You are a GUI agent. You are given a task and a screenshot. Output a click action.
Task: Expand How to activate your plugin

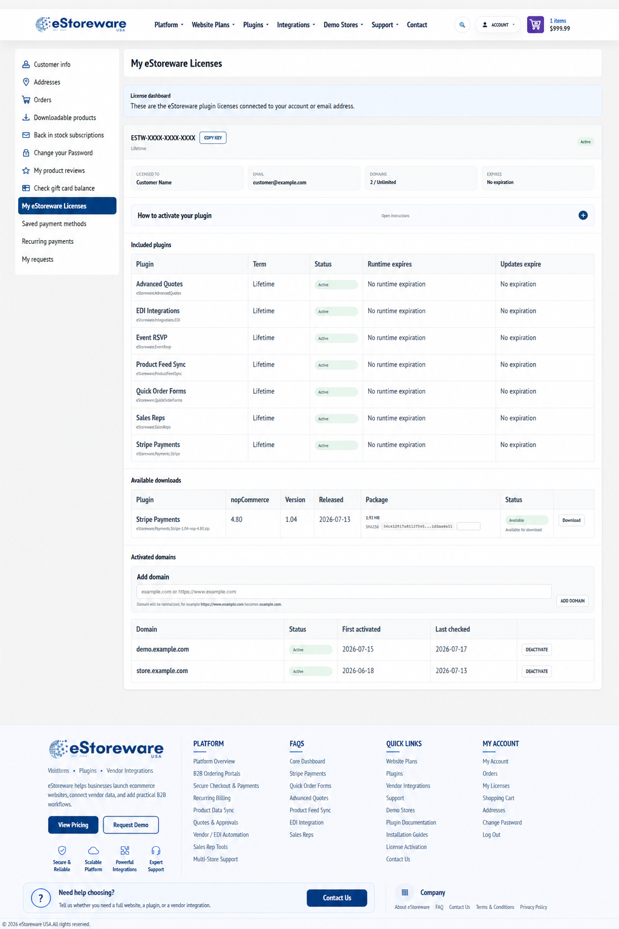click(363, 215)
